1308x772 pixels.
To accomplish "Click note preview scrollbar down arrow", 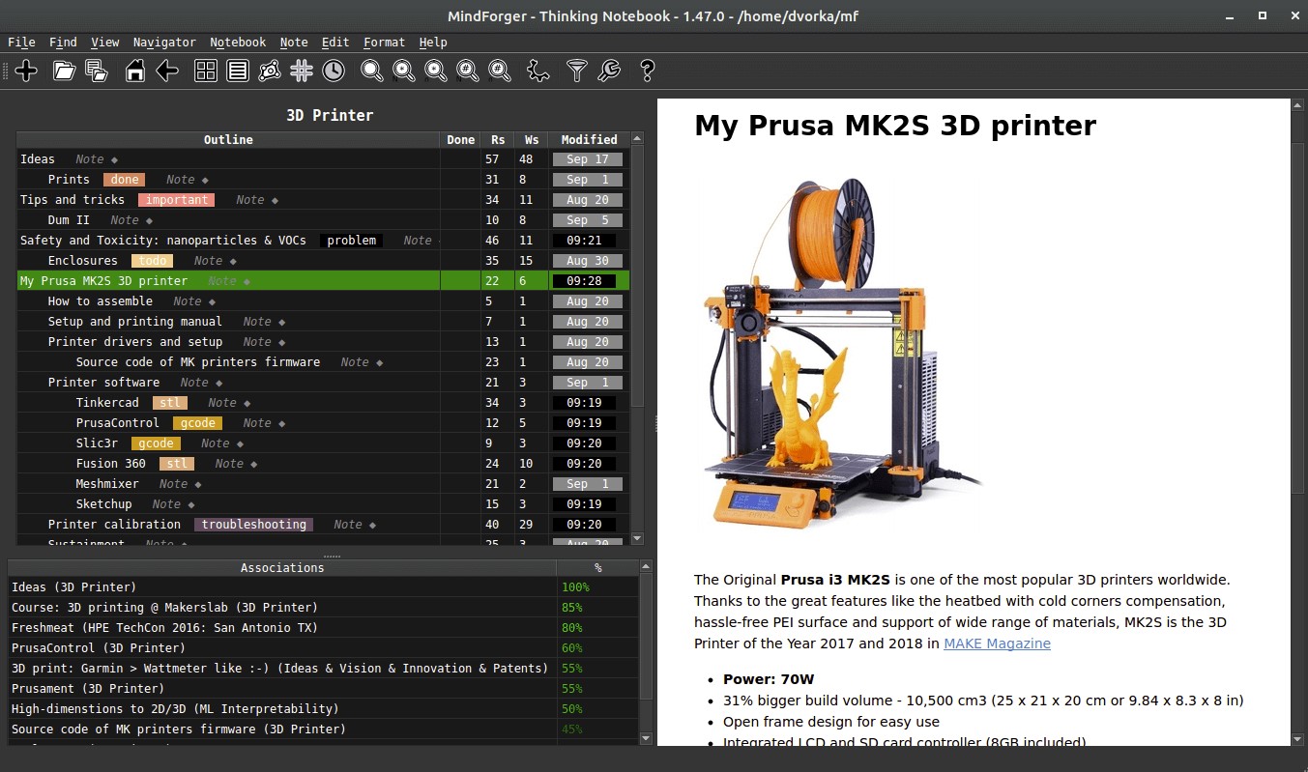I will (1298, 739).
